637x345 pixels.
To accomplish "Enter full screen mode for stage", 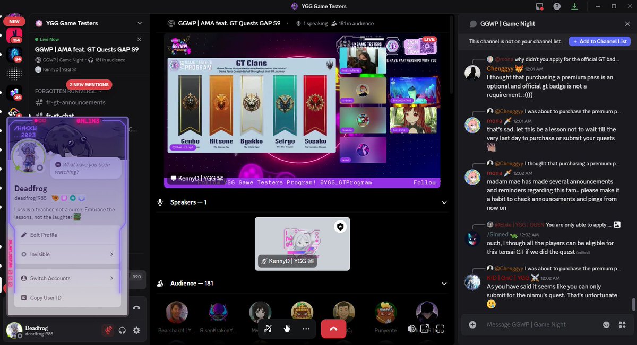I will [440, 329].
